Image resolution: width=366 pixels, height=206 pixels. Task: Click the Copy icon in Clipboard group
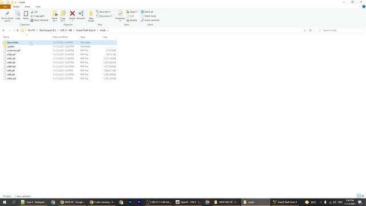[x=18, y=14]
